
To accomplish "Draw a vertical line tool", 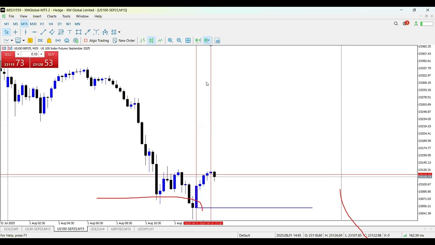I will pos(25,32).
